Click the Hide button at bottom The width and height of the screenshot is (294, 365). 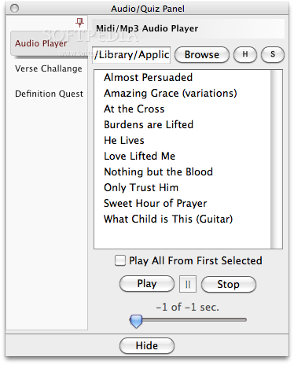[x=147, y=345]
